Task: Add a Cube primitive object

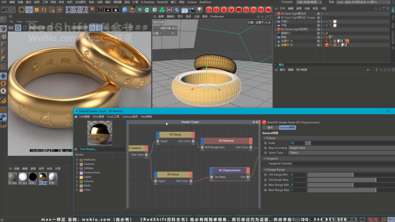Action: click(124, 10)
